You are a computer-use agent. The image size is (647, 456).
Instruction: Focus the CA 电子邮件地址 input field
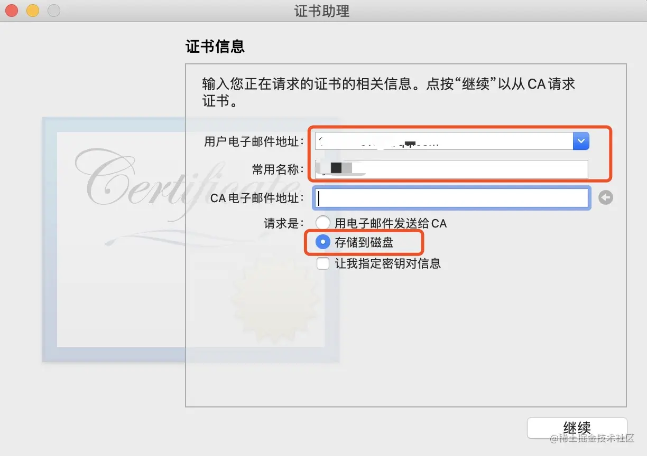451,198
